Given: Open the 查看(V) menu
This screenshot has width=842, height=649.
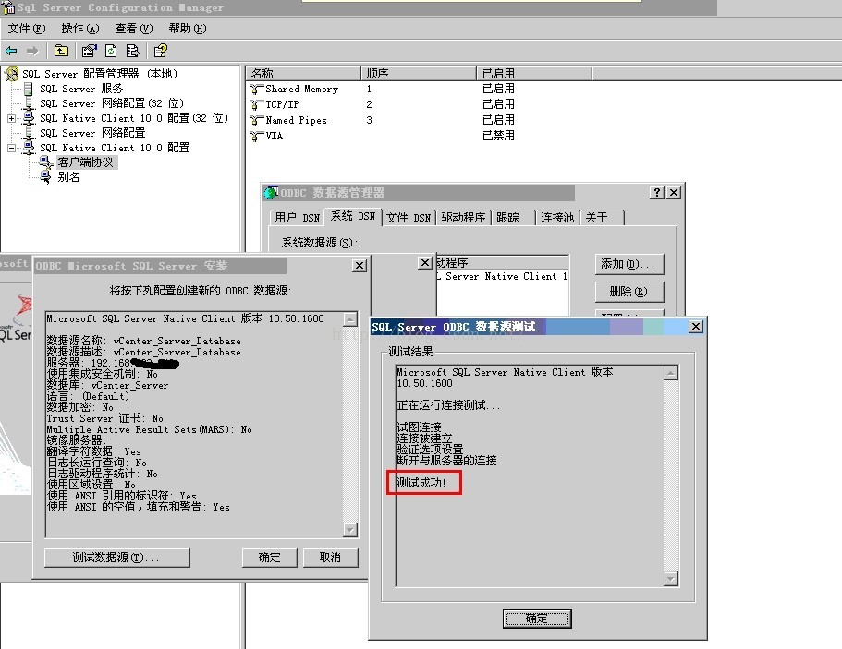Looking at the screenshot, I should [134, 29].
